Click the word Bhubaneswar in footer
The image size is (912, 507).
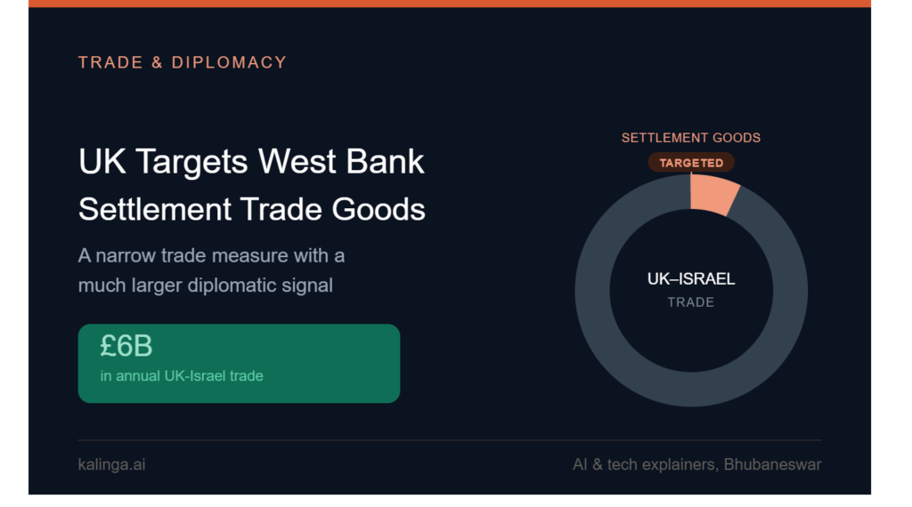coord(772,464)
